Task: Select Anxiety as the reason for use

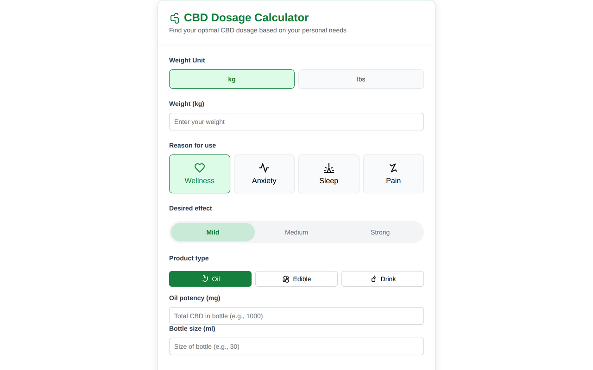Action: pyautogui.click(x=264, y=174)
